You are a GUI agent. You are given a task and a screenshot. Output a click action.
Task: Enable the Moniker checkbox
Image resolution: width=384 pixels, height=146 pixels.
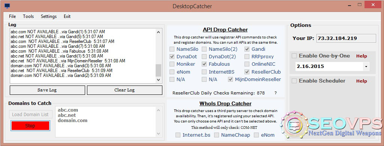(x=172, y=64)
